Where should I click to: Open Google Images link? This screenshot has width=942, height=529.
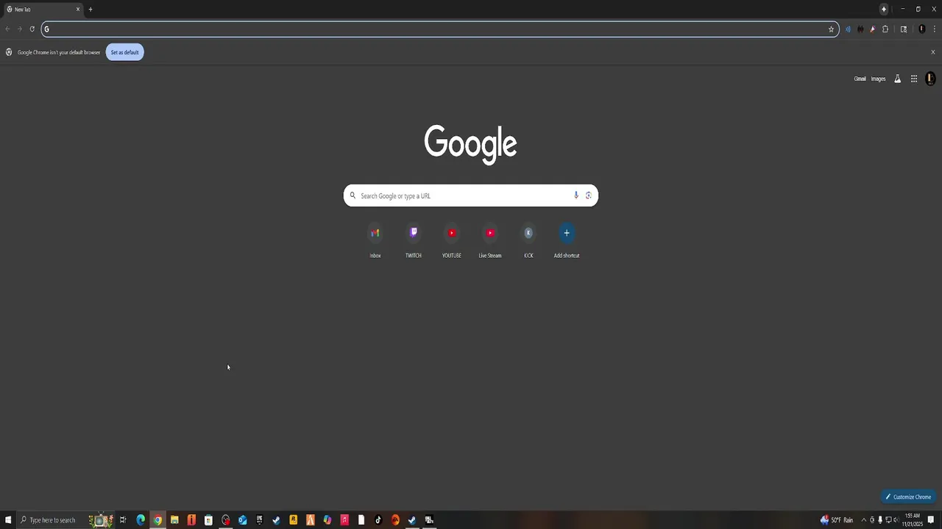tap(878, 79)
